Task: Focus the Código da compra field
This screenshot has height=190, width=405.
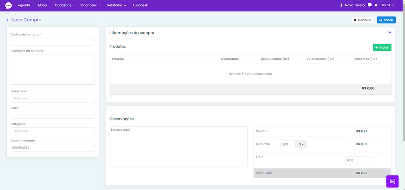Action: (53, 42)
